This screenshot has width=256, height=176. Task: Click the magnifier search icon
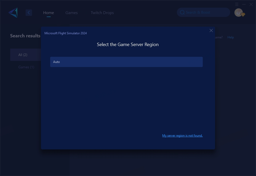click(182, 12)
